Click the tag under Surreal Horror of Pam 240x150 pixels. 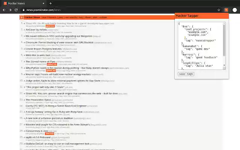pos(52,64)
